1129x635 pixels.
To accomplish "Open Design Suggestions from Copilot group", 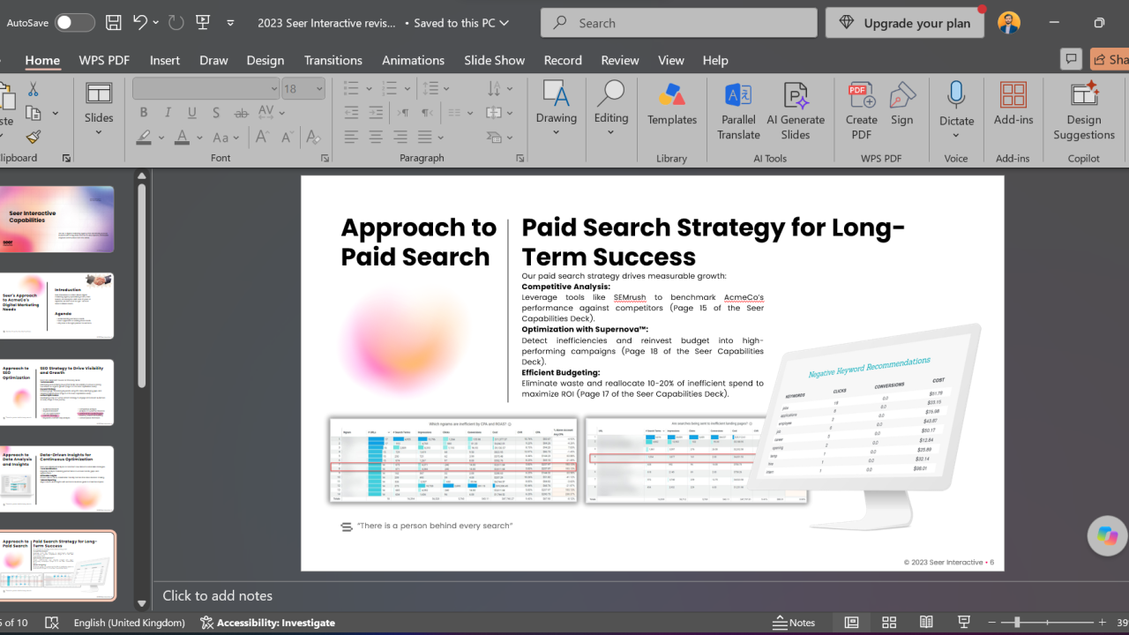I will pyautogui.click(x=1084, y=111).
